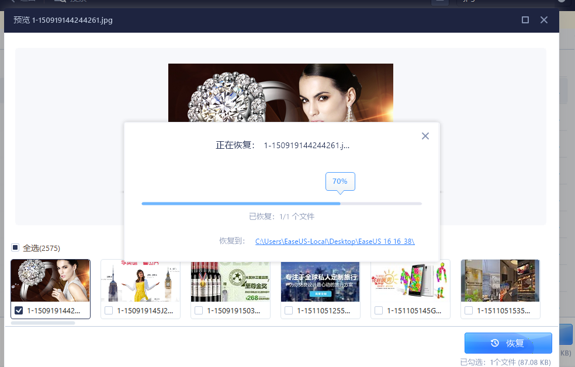
Task: Close the recovery progress dialog
Action: click(x=425, y=136)
